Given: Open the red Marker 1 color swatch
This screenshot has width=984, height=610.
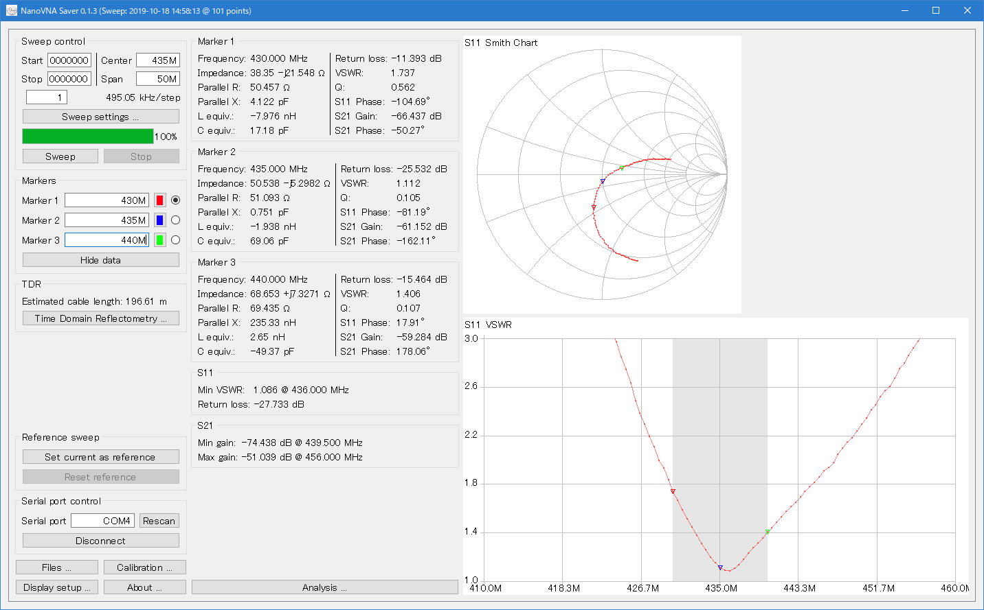Looking at the screenshot, I should point(159,200).
